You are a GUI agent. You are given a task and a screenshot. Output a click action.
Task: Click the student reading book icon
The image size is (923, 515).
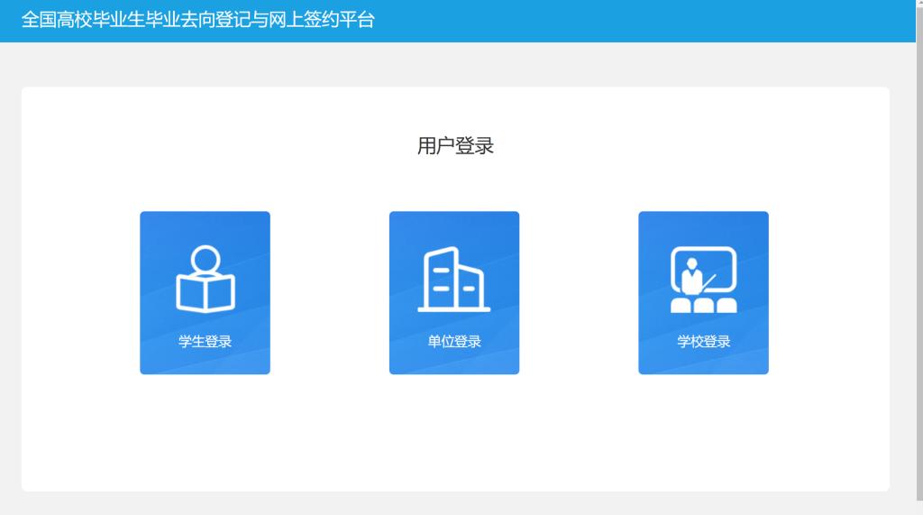[205, 279]
